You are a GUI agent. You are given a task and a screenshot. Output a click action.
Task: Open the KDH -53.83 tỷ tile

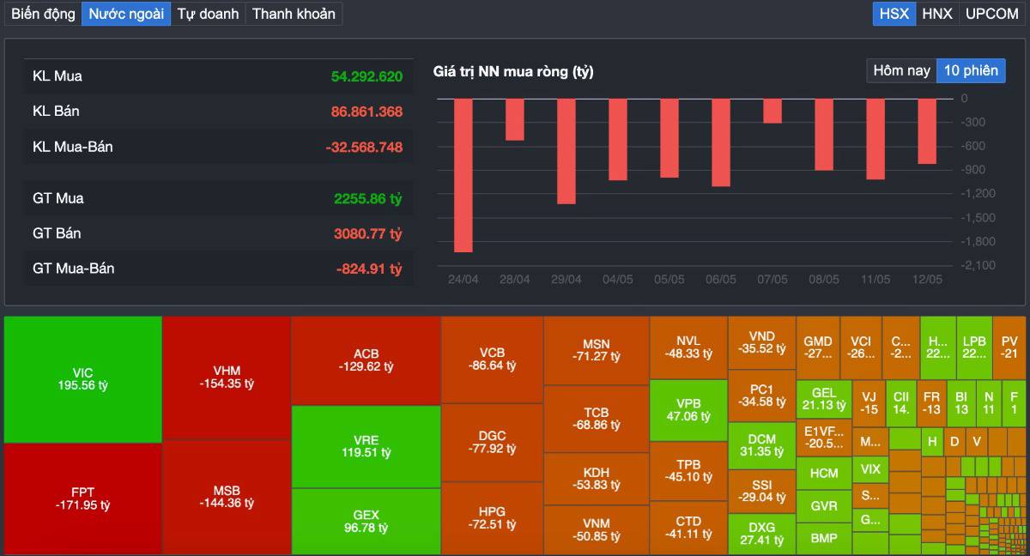[x=597, y=479]
